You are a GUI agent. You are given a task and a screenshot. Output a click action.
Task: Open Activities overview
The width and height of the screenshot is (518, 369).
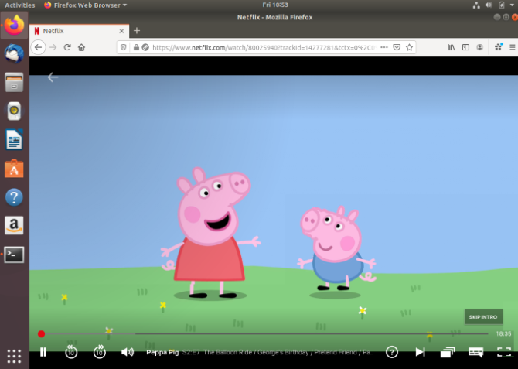pos(20,5)
